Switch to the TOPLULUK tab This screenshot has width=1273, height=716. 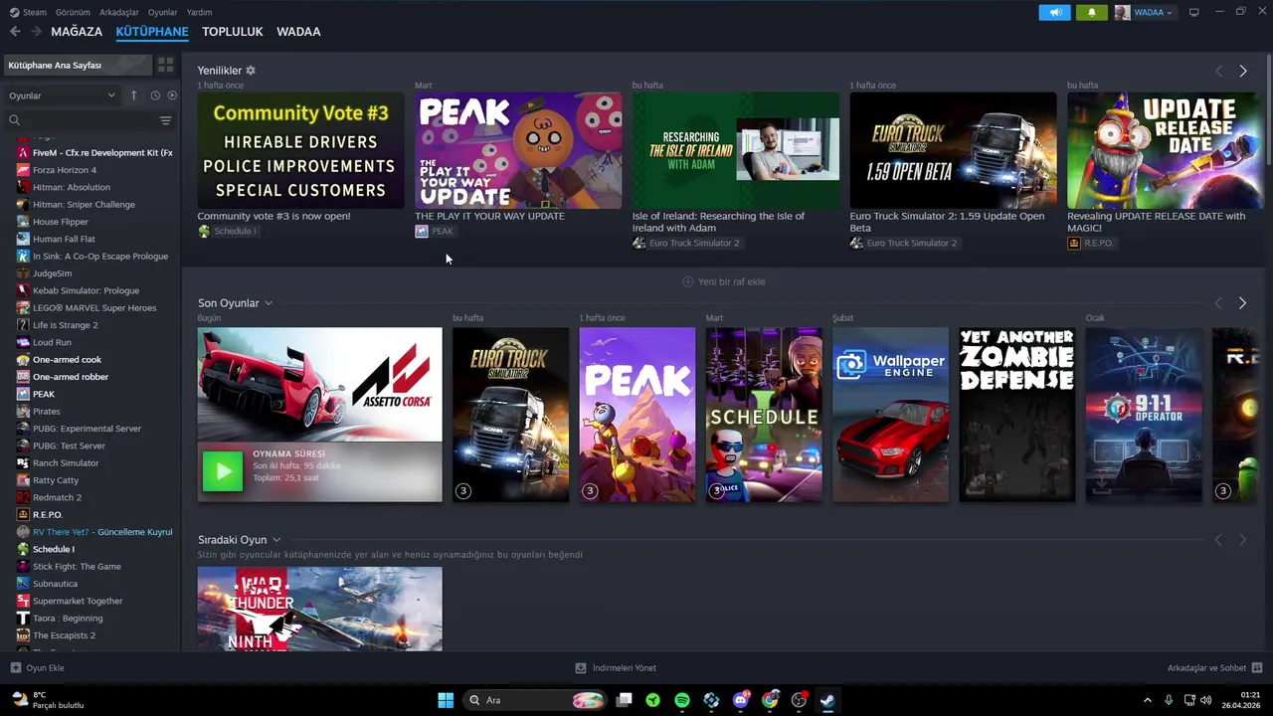(x=233, y=32)
